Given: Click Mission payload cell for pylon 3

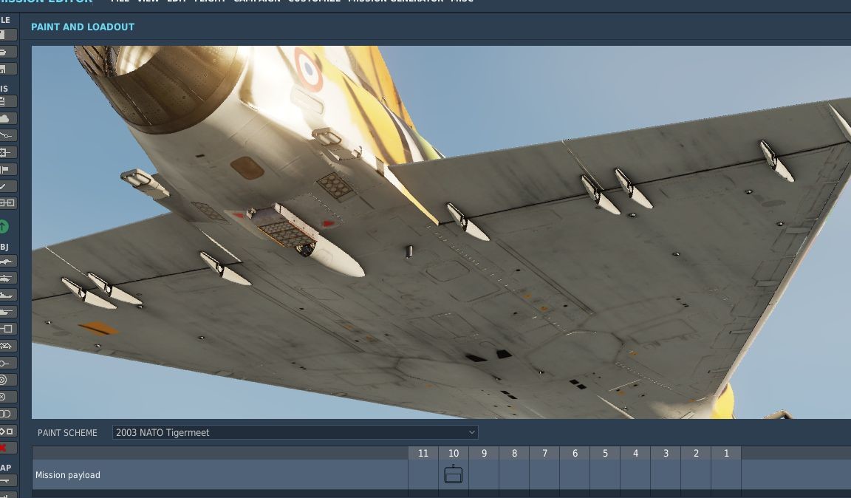Looking at the screenshot, I should point(666,474).
